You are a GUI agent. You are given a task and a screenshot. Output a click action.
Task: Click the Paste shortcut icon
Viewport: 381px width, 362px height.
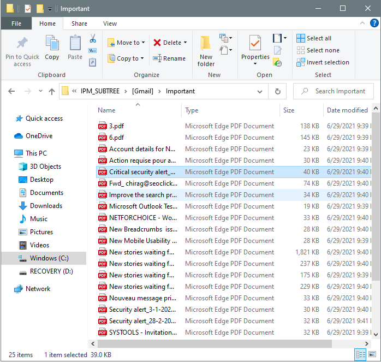(x=93, y=62)
